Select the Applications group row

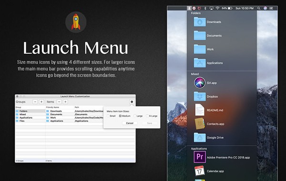[31, 118]
